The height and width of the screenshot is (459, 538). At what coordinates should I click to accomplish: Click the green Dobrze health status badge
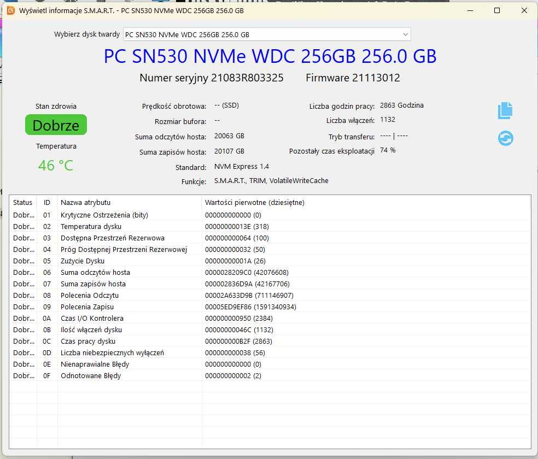pos(56,125)
